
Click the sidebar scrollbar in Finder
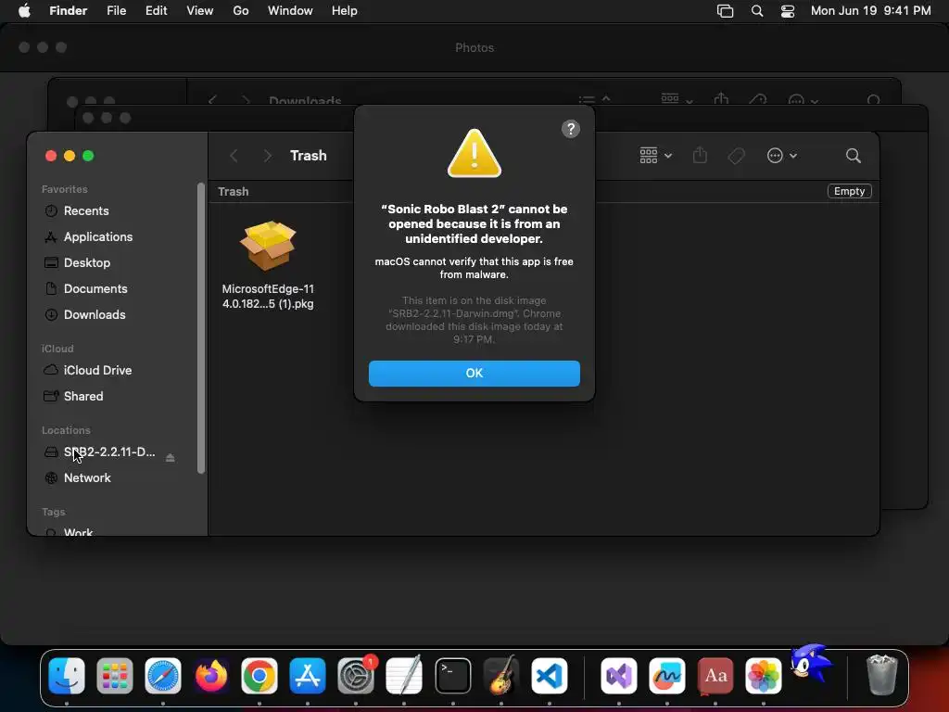coord(201,327)
